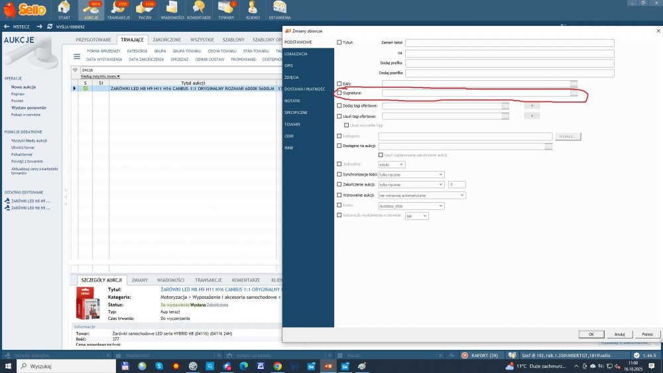The width and height of the screenshot is (663, 373).
Task: Tick the Tytuł checkbox
Action: click(x=339, y=42)
